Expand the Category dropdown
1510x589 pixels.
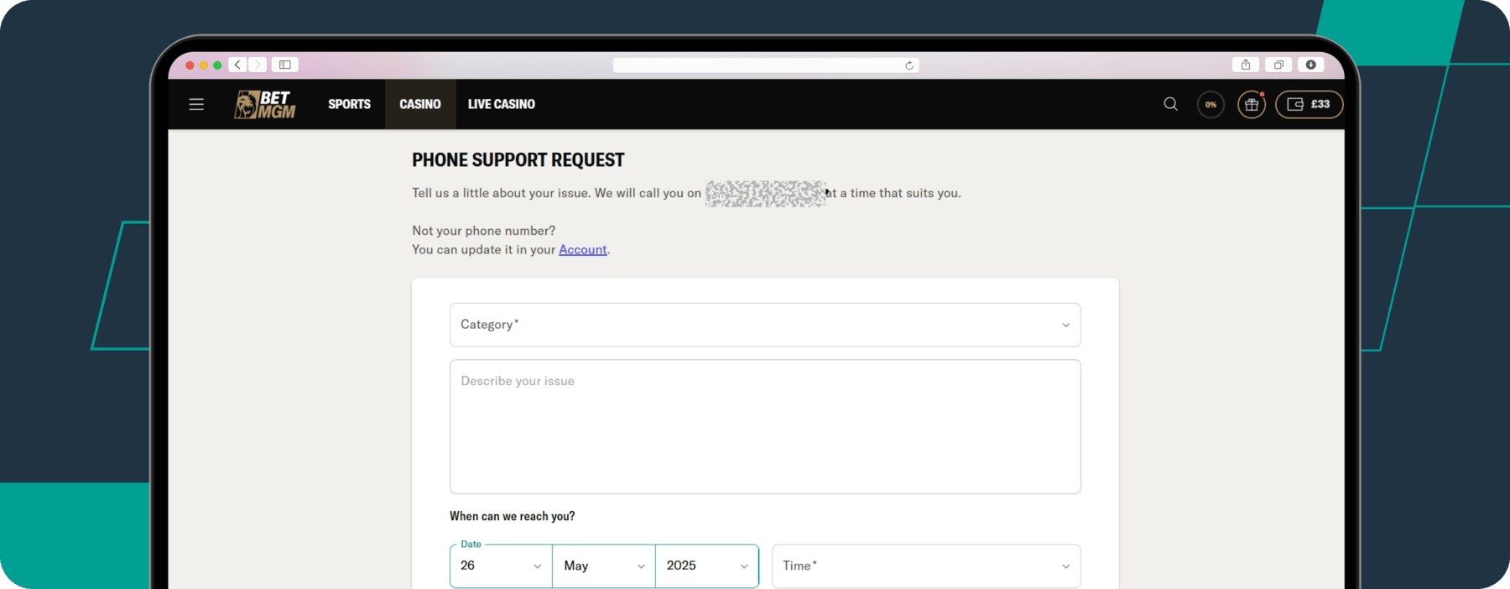pos(765,325)
